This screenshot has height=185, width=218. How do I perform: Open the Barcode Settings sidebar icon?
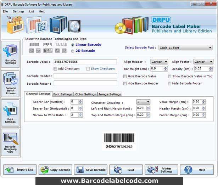tap(10, 54)
